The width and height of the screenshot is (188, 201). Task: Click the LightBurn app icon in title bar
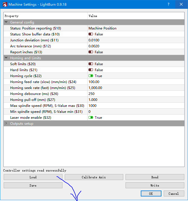[5, 5]
